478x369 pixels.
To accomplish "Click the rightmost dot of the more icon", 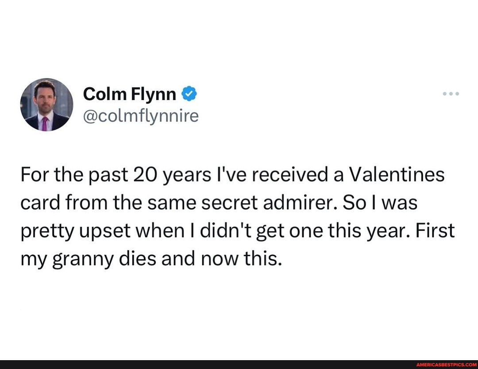I will pyautogui.click(x=457, y=93).
